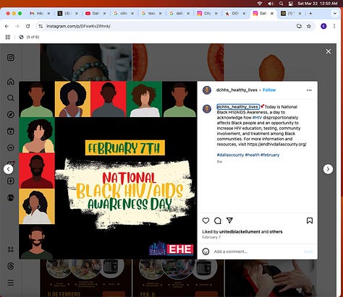The width and height of the screenshot is (343, 297).
Task: Go to the previous post arrow
Action: [x=9, y=169]
